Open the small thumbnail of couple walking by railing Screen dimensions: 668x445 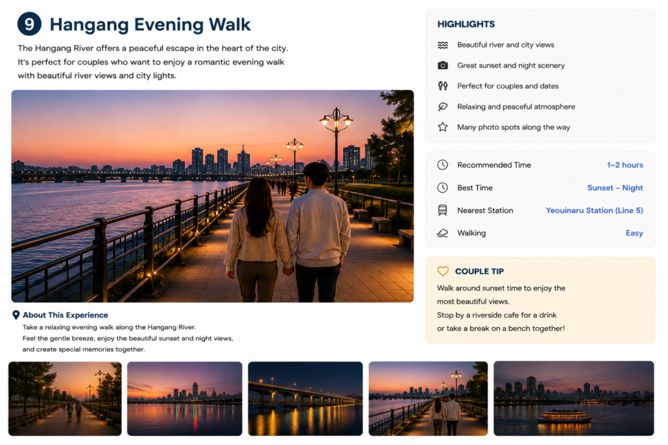click(x=428, y=399)
